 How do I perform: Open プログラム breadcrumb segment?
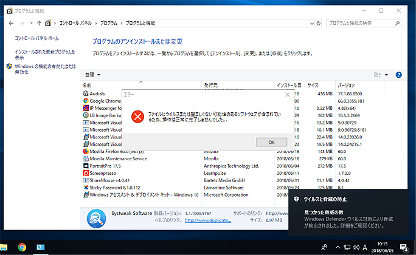(x=109, y=23)
